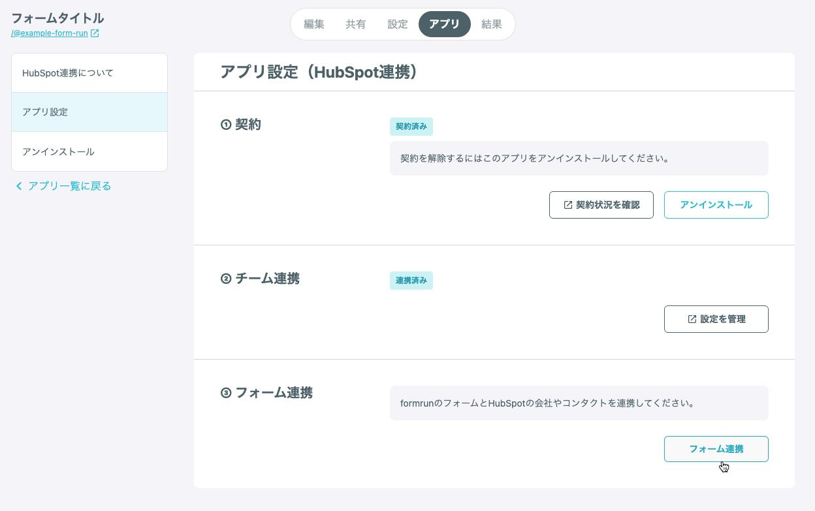Go to the 結果 tab
The width and height of the screenshot is (815, 511).
coord(492,24)
